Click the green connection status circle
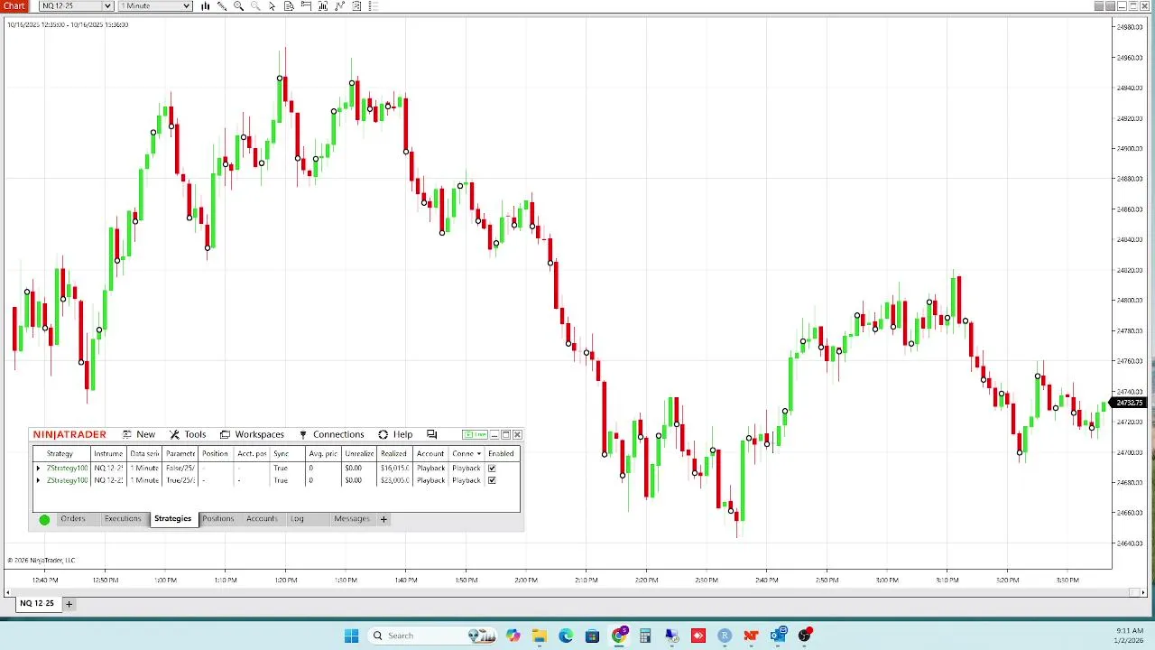 [x=44, y=519]
